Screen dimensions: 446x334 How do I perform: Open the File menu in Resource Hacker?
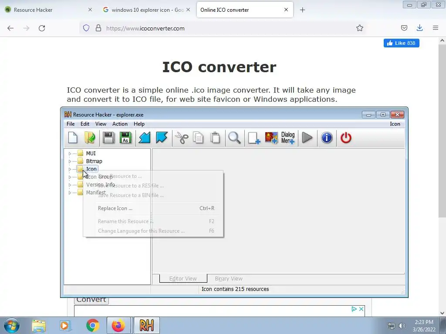click(71, 124)
